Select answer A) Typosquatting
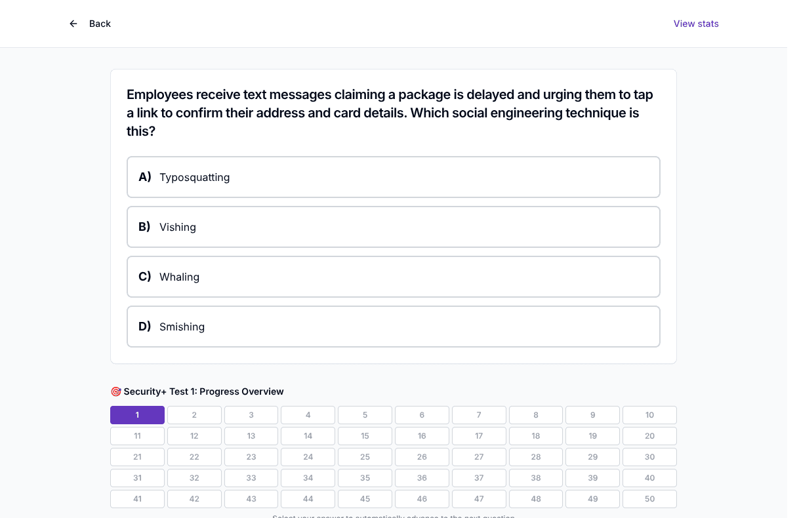The image size is (797, 518). (394, 177)
